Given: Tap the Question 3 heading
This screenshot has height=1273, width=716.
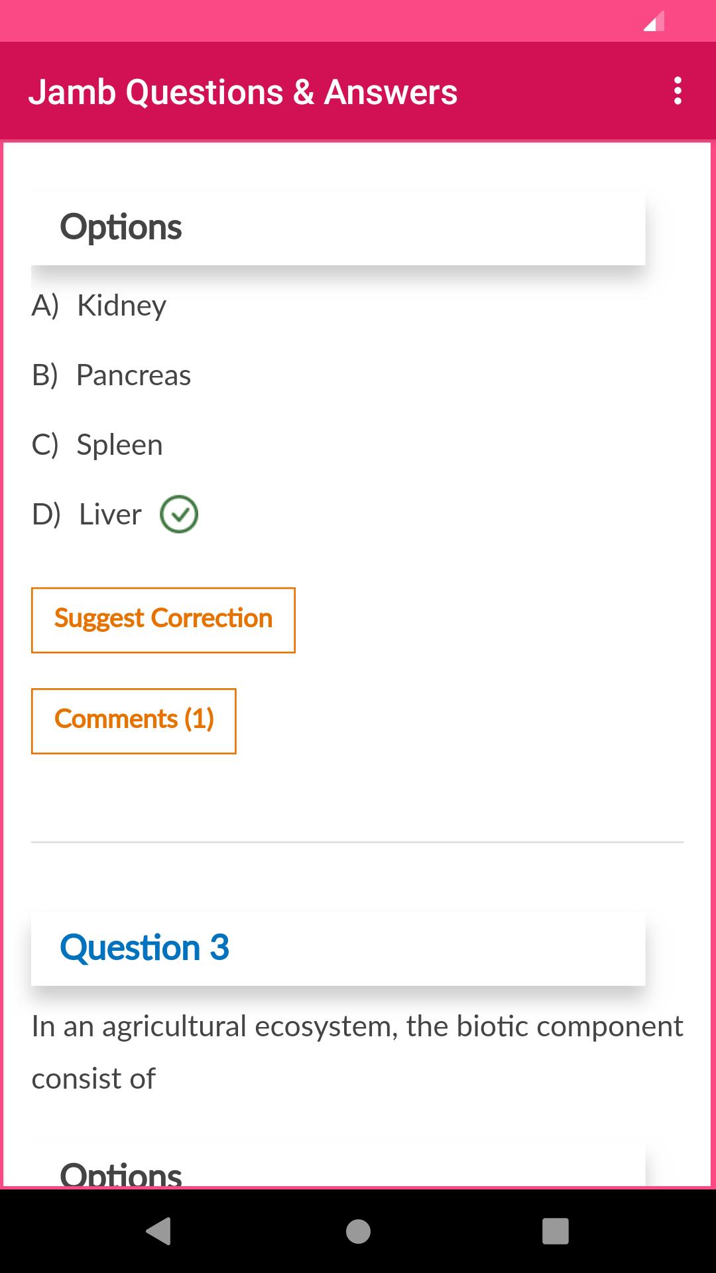Looking at the screenshot, I should coord(145,947).
